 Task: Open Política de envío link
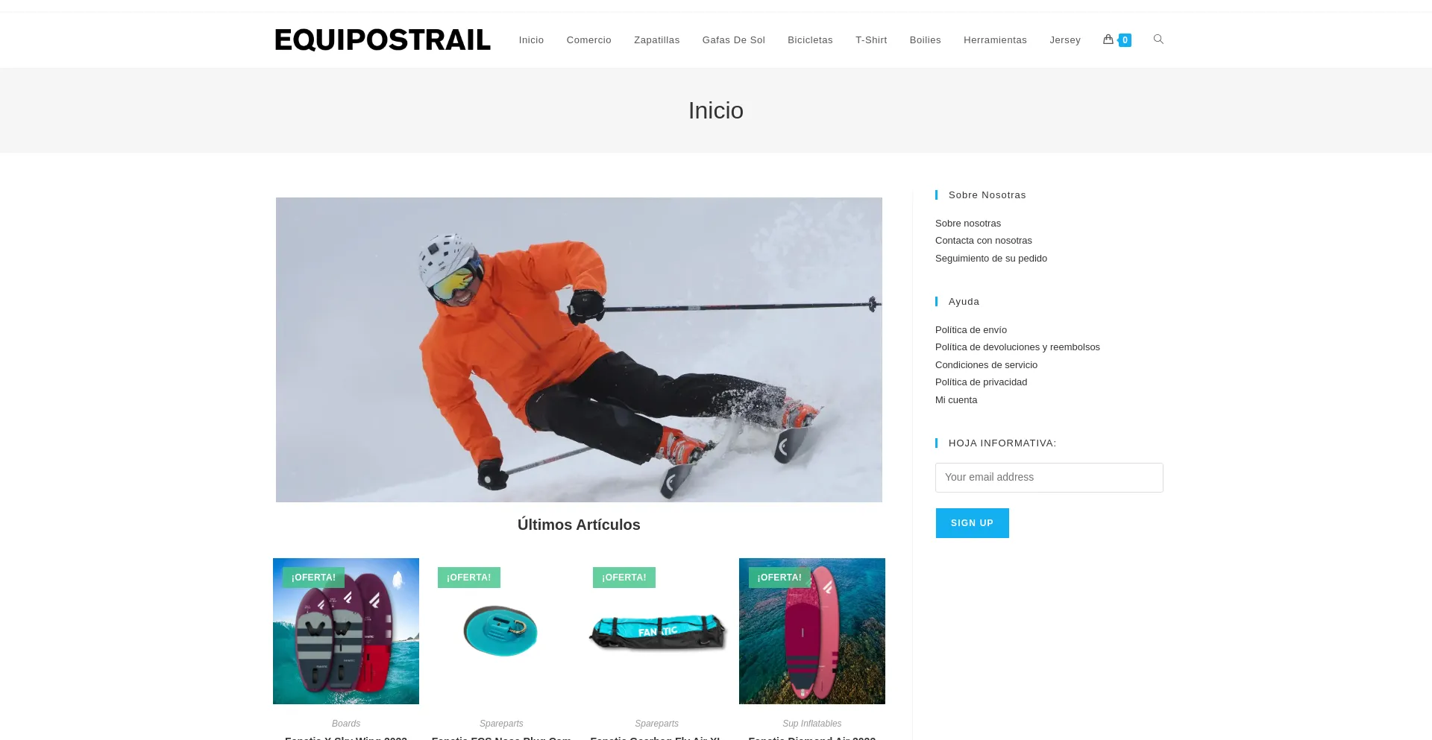970,330
